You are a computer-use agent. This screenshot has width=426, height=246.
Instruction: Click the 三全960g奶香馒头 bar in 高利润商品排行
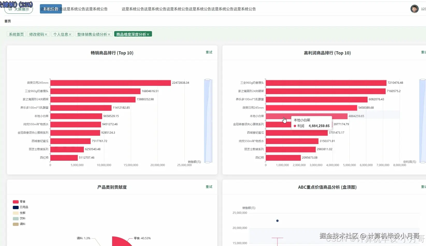point(326,83)
